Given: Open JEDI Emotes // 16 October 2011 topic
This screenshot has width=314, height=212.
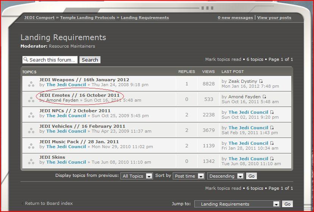Looking at the screenshot, I should [80, 95].
